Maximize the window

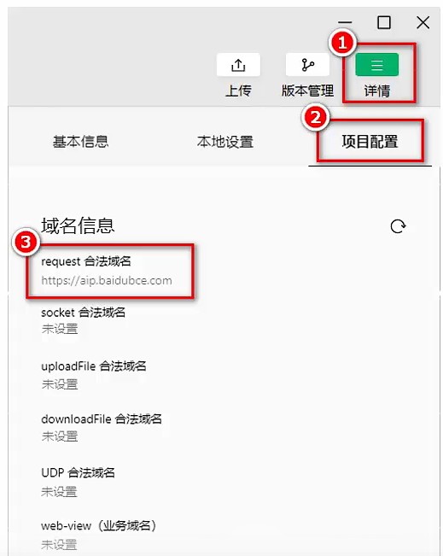pyautogui.click(x=384, y=23)
